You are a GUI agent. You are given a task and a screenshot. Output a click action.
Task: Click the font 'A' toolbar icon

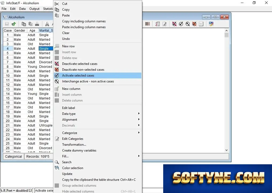click(47, 24)
